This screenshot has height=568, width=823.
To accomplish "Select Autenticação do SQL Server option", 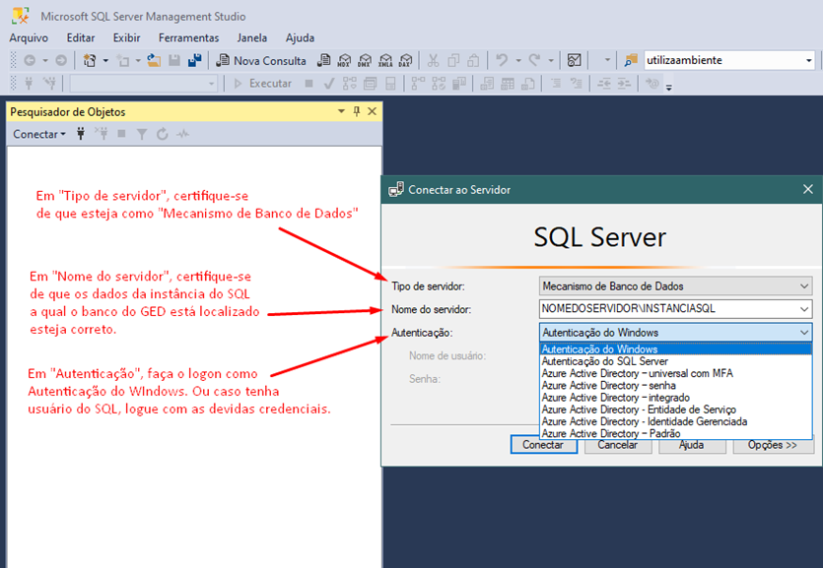I will (x=675, y=361).
